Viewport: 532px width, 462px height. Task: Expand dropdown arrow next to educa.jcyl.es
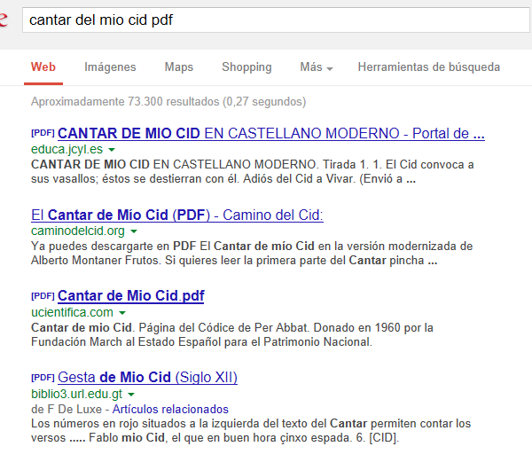(112, 149)
